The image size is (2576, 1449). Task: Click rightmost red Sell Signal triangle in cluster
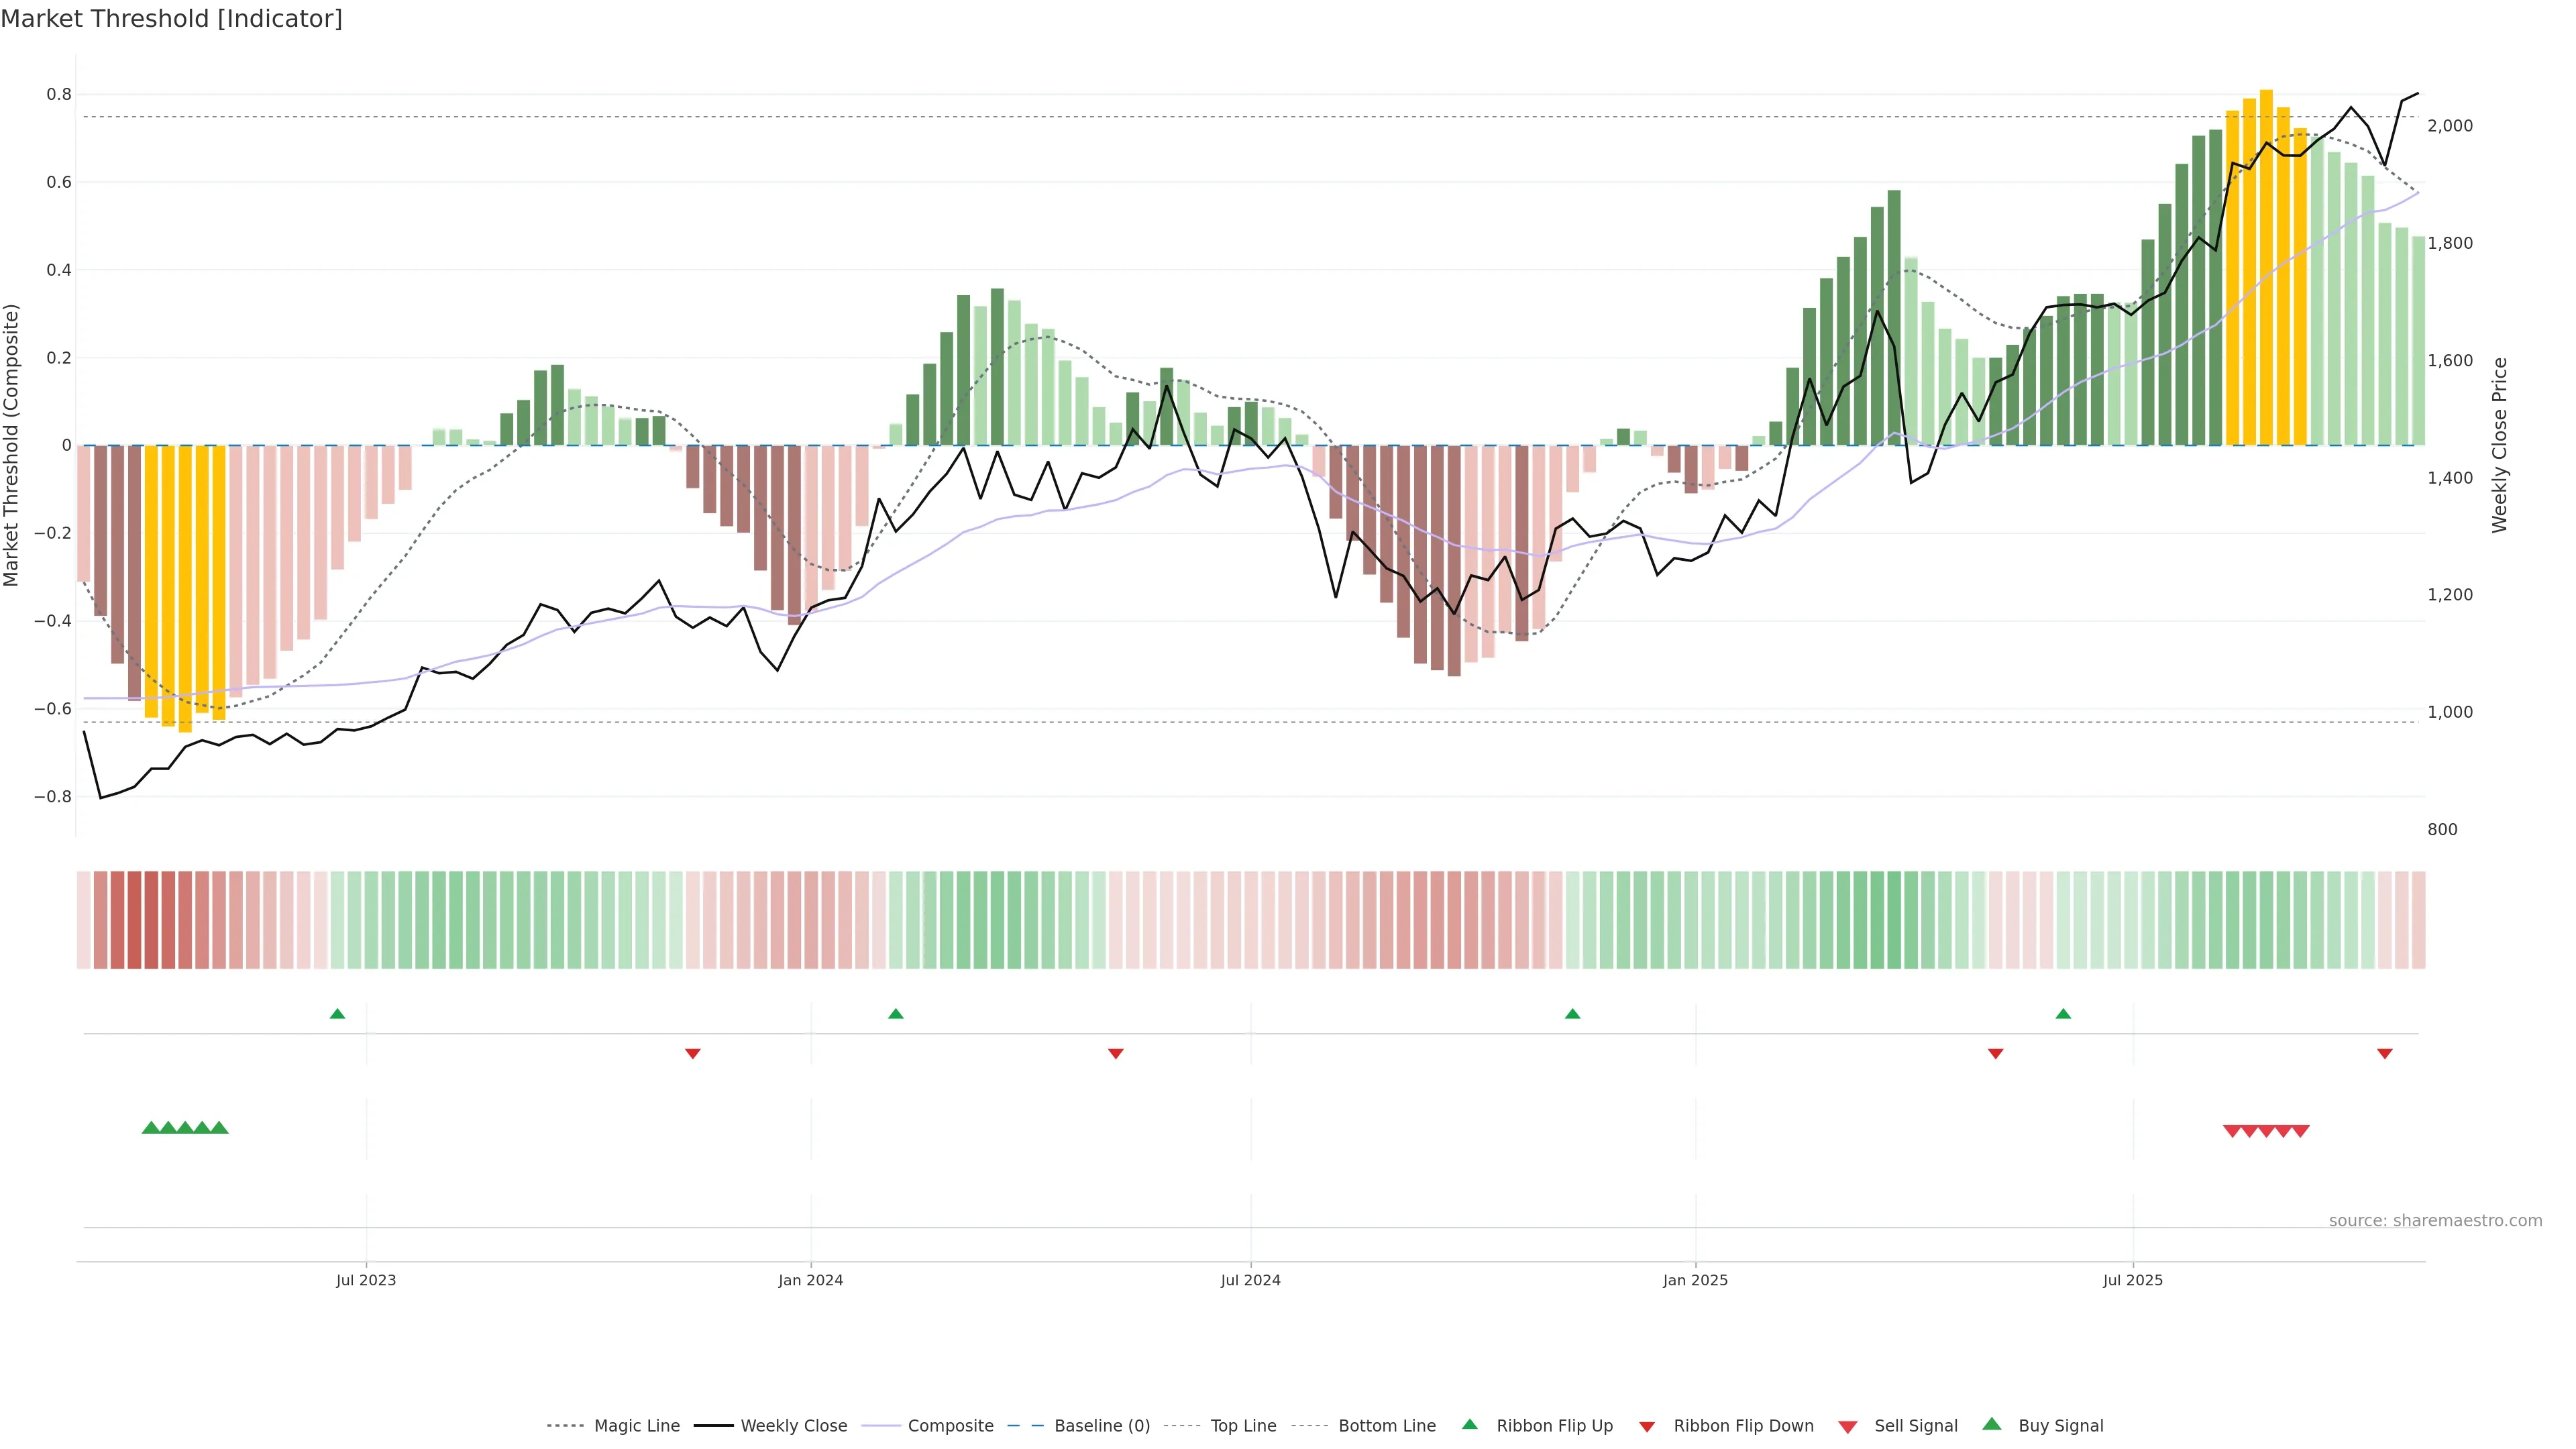click(x=2300, y=1131)
